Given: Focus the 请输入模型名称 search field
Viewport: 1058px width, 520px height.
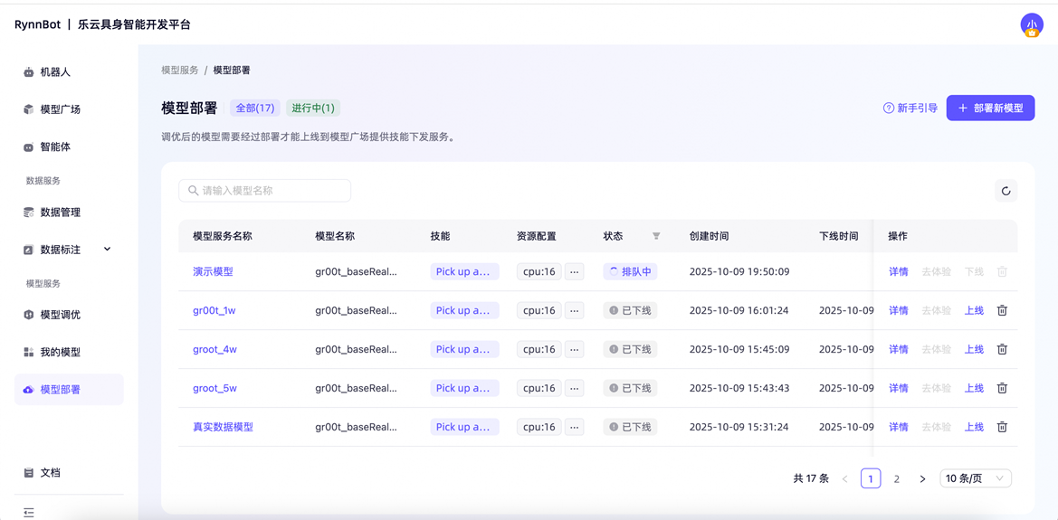Looking at the screenshot, I should (264, 191).
